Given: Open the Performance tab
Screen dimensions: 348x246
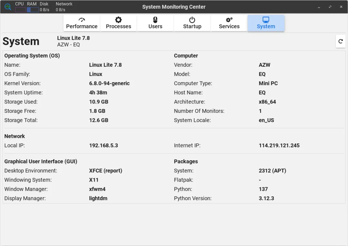Looking at the screenshot, I should [82, 23].
